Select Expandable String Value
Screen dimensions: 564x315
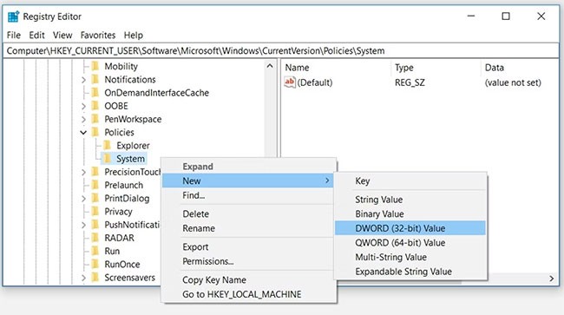point(410,272)
